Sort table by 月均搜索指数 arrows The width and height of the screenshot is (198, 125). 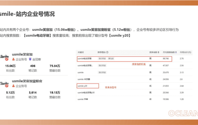click(x=176, y=52)
